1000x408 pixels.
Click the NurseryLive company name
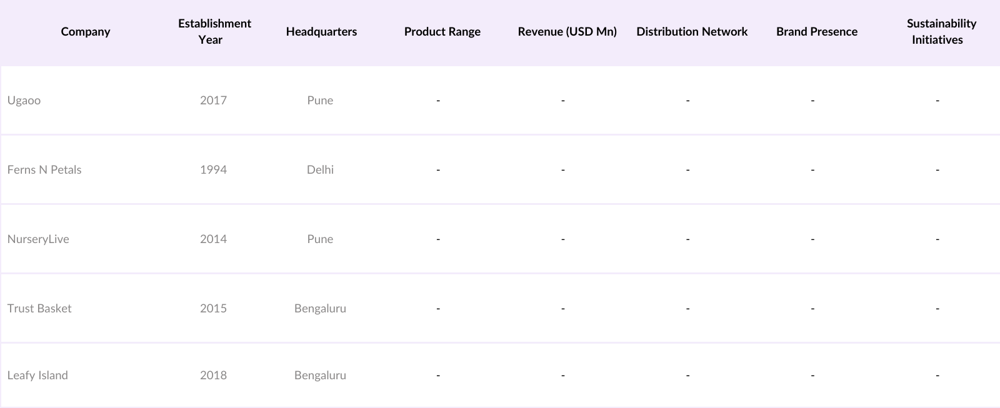point(38,239)
